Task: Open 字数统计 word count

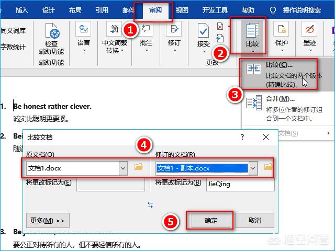Action: coord(13,47)
